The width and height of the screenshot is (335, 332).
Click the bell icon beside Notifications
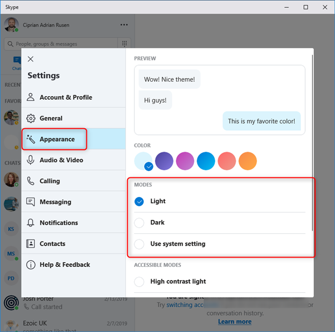click(31, 223)
